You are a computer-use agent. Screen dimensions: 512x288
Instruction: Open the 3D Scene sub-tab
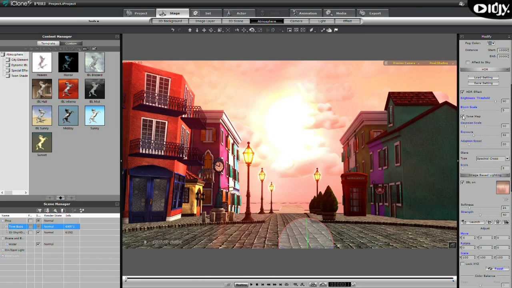[236, 21]
